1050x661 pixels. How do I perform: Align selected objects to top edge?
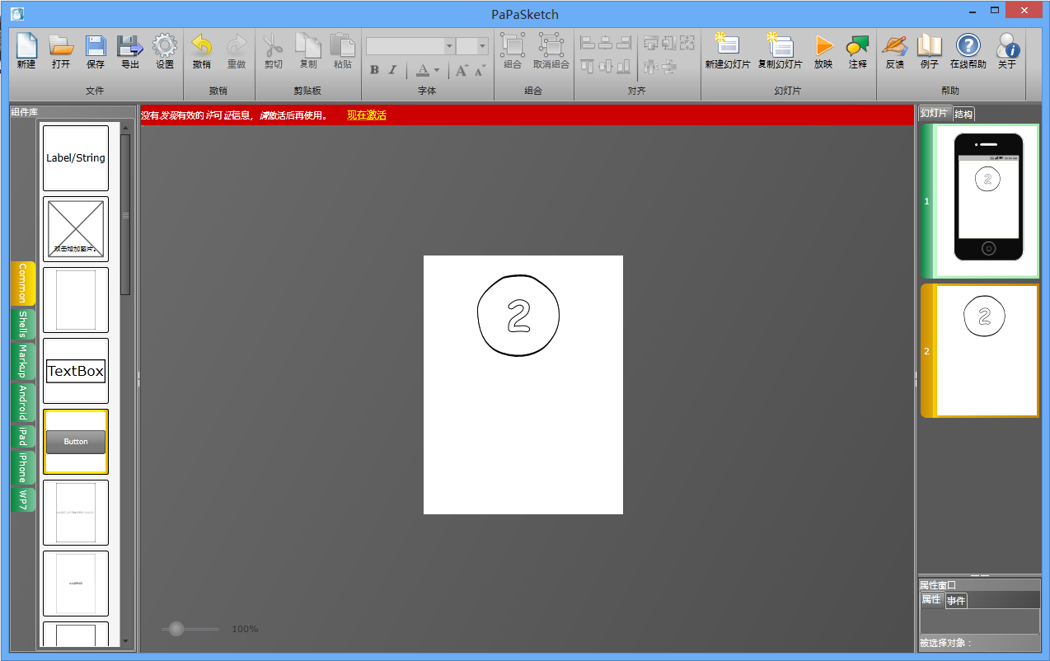(x=588, y=66)
